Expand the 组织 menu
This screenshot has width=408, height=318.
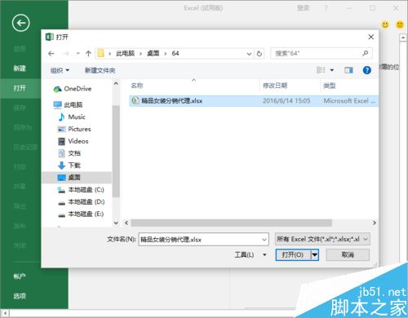(60, 71)
